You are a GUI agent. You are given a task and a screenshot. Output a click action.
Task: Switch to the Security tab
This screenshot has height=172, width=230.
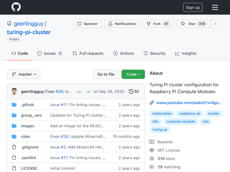point(155,53)
